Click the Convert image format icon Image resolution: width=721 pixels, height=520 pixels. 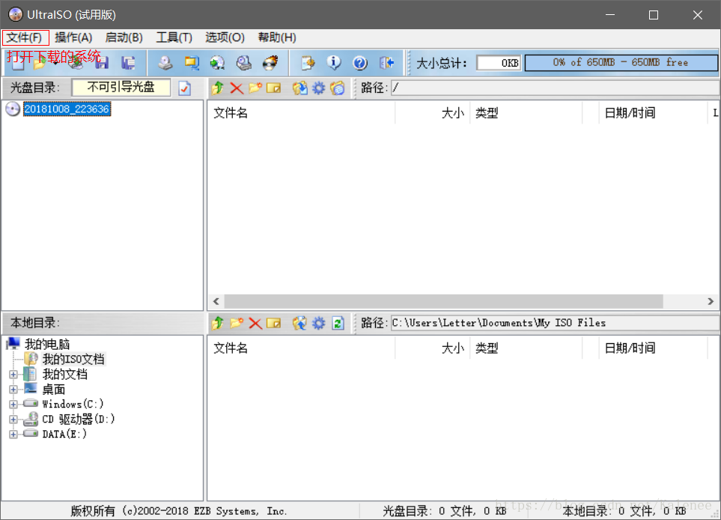click(x=192, y=63)
